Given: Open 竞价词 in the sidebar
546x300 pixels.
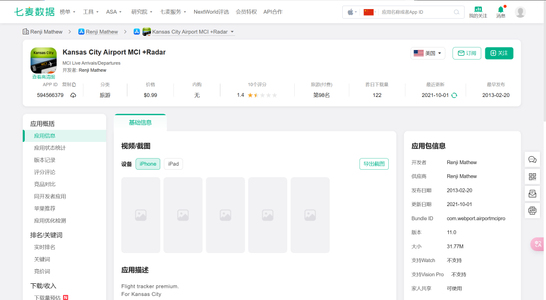Looking at the screenshot, I should pyautogui.click(x=42, y=271).
